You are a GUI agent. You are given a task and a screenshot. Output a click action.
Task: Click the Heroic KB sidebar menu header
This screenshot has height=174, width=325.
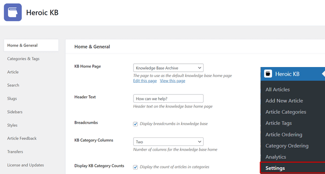[292, 74]
